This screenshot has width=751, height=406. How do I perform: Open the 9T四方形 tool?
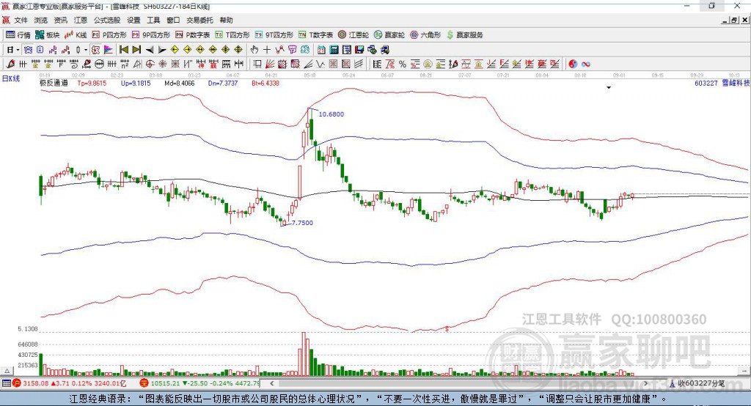tap(274, 35)
